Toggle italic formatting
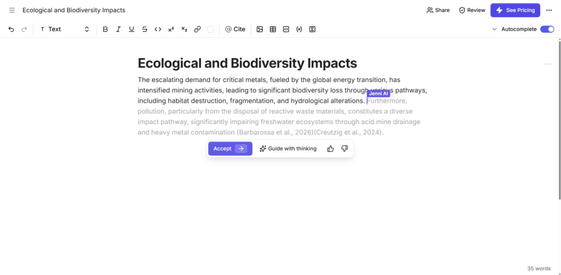The width and height of the screenshot is (561, 275). pyautogui.click(x=118, y=30)
